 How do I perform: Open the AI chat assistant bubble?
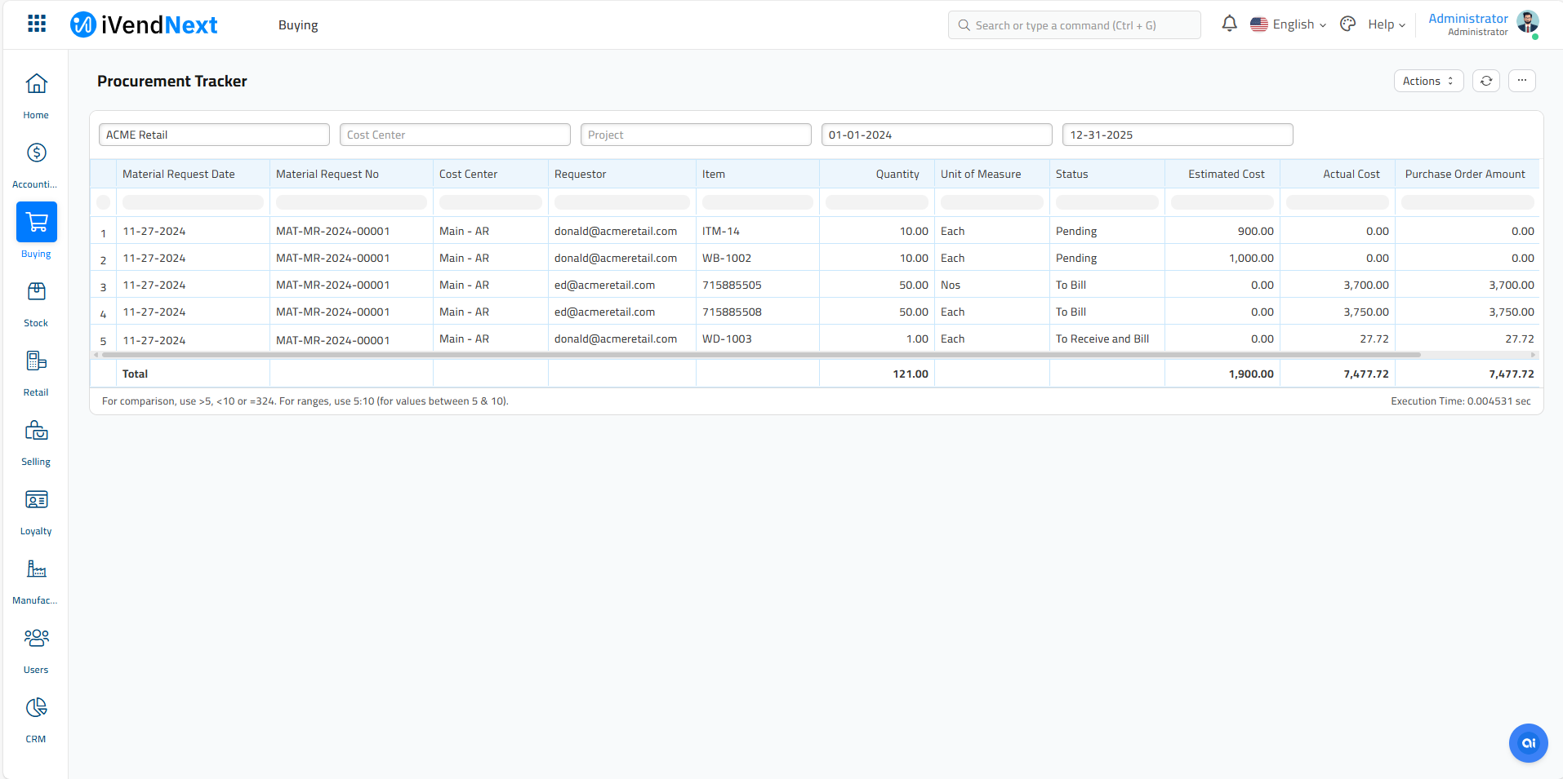point(1529,743)
